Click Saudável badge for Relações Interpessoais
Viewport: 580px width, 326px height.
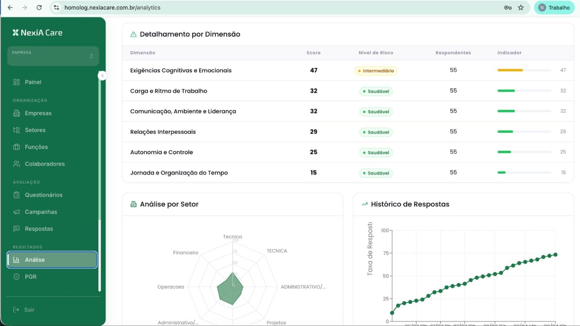(376, 132)
